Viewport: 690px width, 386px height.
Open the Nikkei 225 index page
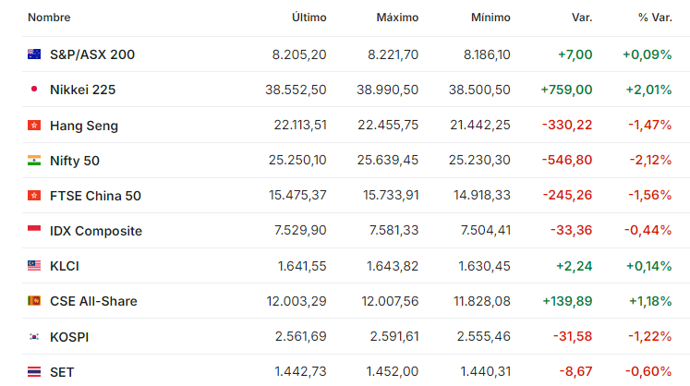[x=83, y=90]
